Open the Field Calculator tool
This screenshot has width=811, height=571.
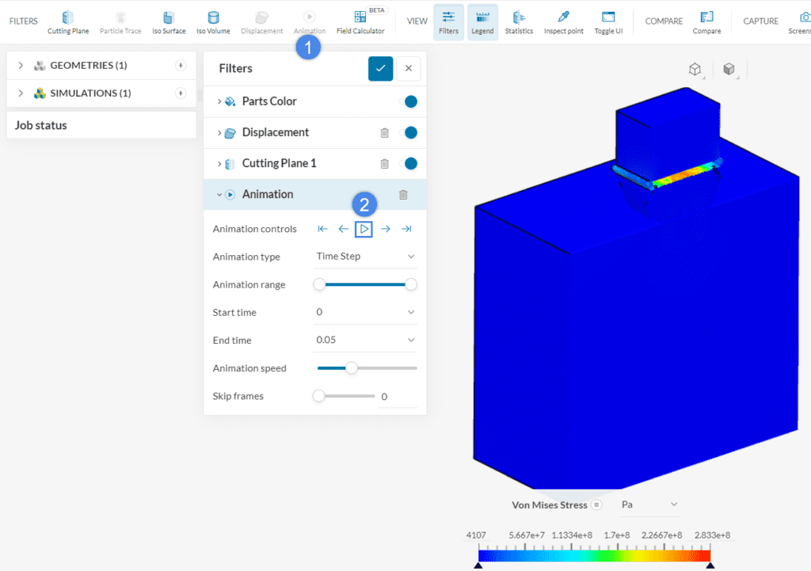click(360, 21)
